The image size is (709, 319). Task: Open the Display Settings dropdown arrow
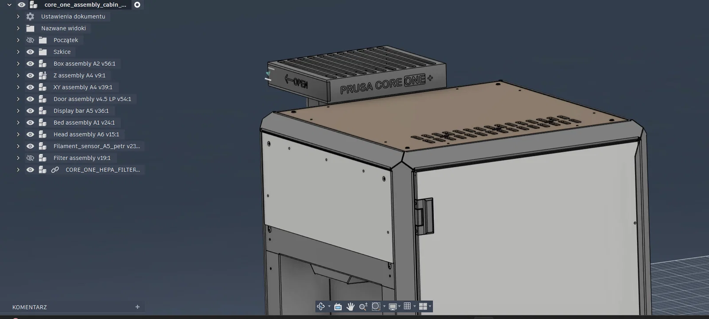pos(399,307)
